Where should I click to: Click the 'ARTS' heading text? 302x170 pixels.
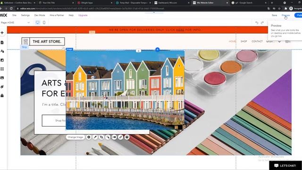[x=51, y=83]
